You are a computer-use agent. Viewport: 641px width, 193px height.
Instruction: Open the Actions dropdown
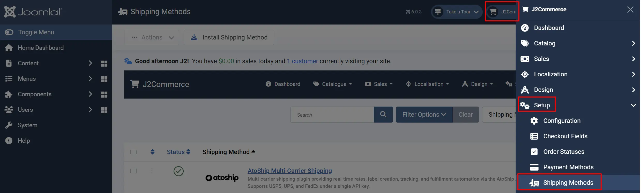[152, 37]
